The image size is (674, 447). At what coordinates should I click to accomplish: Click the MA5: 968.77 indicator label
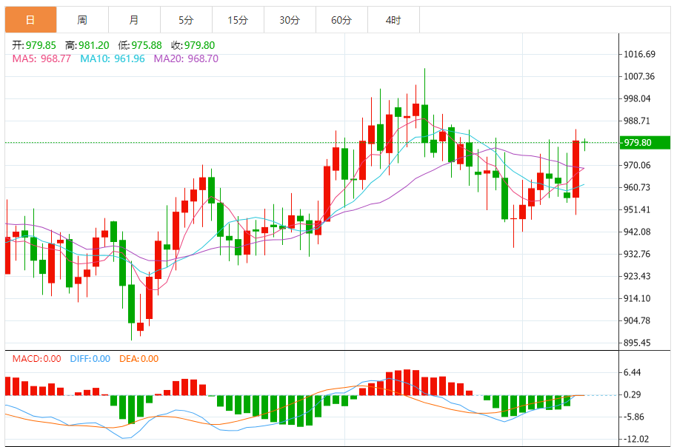pyautogui.click(x=41, y=58)
